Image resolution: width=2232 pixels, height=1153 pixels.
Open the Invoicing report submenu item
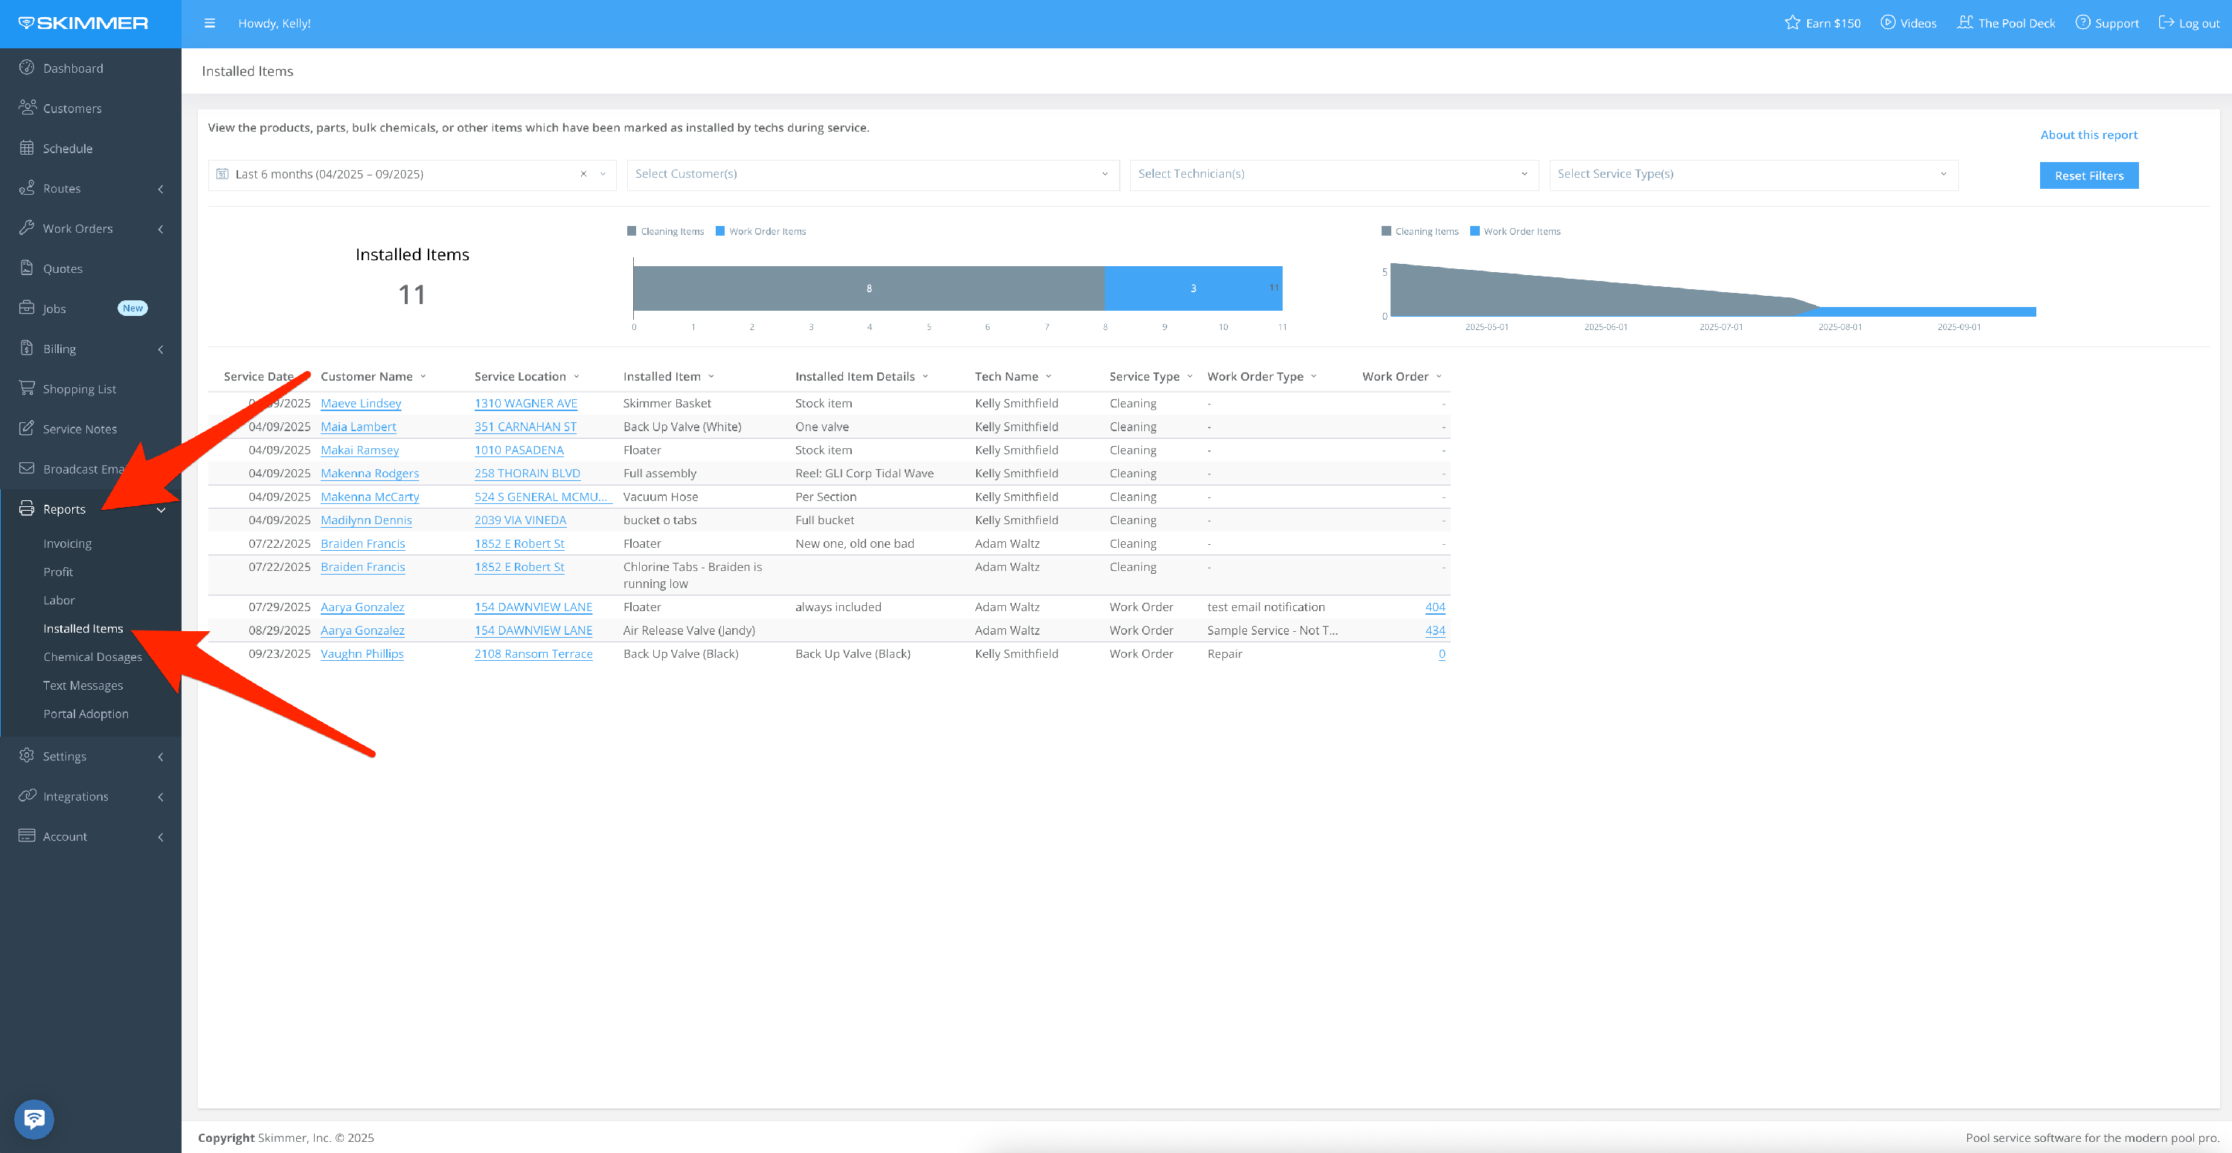coord(68,543)
